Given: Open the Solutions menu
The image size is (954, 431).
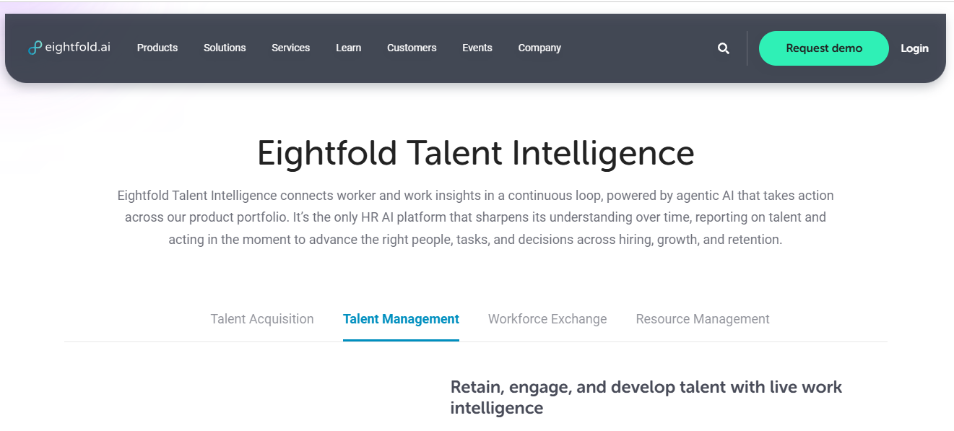Looking at the screenshot, I should (x=225, y=48).
